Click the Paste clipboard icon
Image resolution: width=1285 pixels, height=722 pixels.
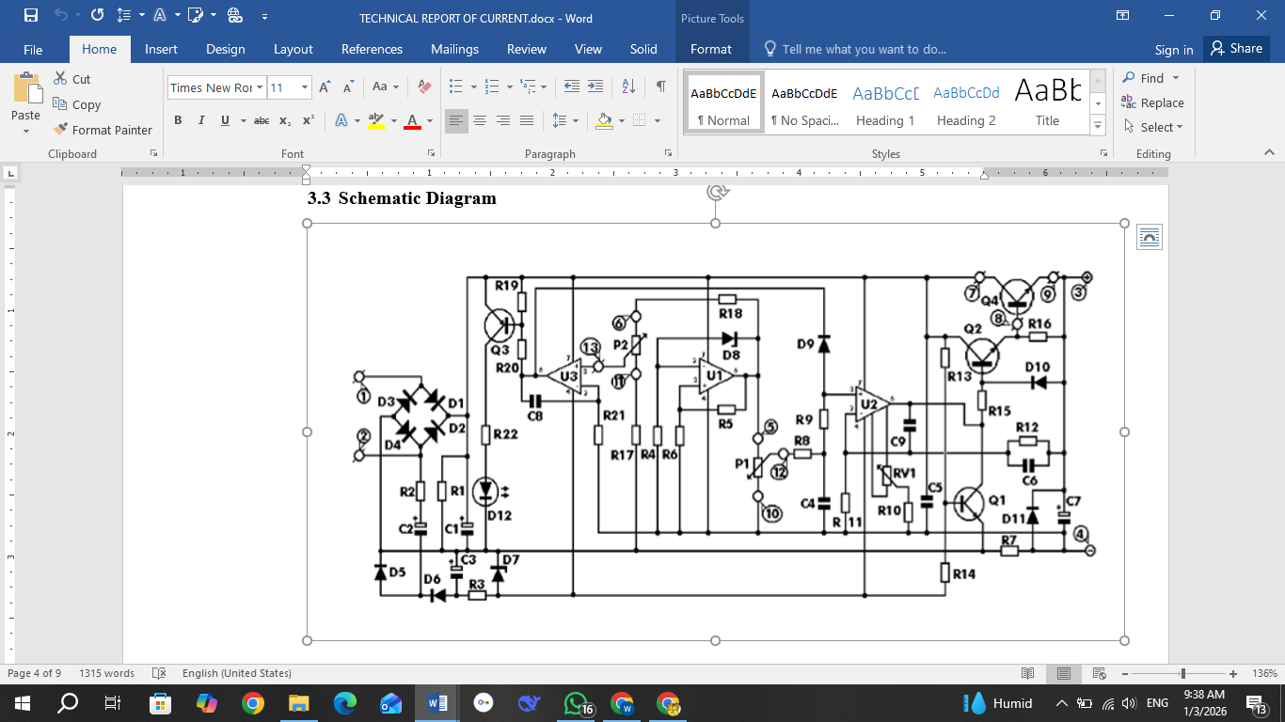click(26, 87)
